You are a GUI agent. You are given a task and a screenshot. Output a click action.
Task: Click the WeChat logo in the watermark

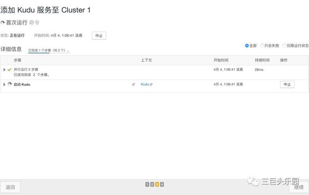(x=254, y=182)
